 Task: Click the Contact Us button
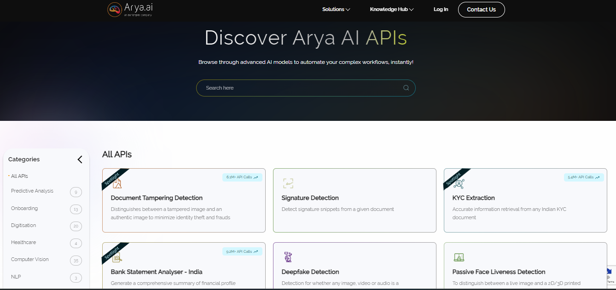click(x=481, y=10)
